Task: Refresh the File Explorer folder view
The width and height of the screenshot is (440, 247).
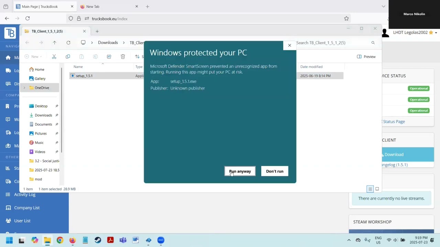Action: (68, 43)
